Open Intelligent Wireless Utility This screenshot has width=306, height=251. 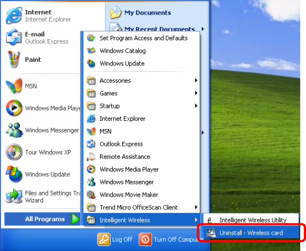tap(251, 220)
